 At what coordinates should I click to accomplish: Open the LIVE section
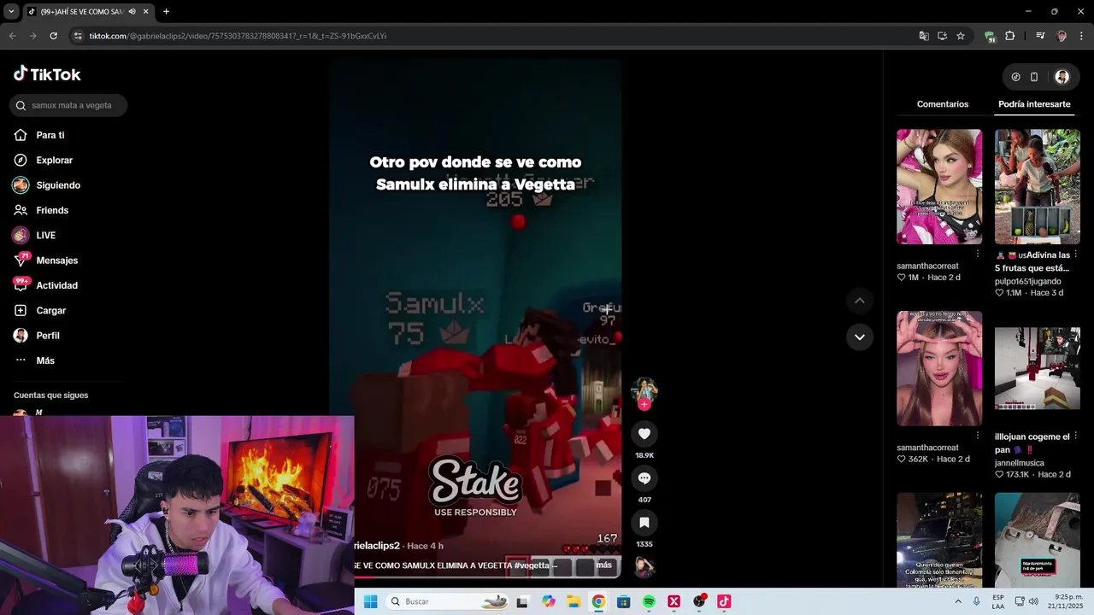click(34, 235)
